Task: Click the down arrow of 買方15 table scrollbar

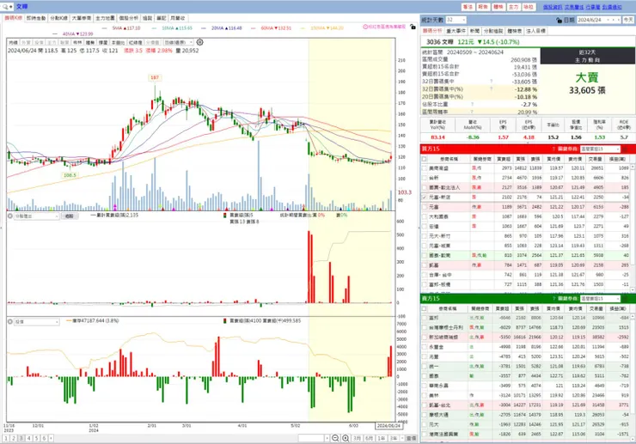Action: click(x=633, y=289)
